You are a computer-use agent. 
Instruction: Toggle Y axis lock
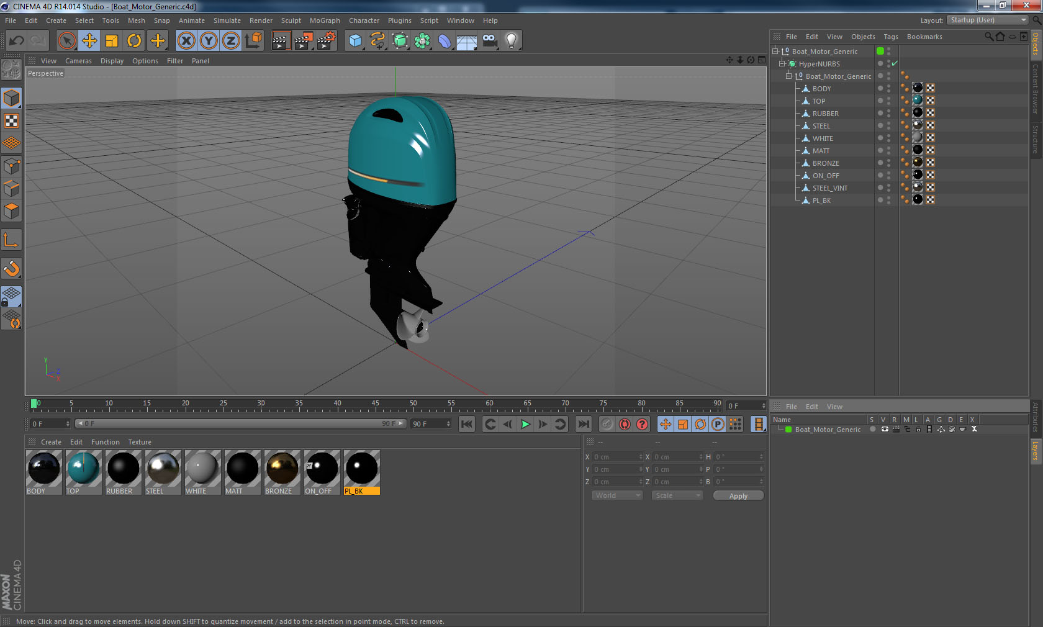(209, 41)
